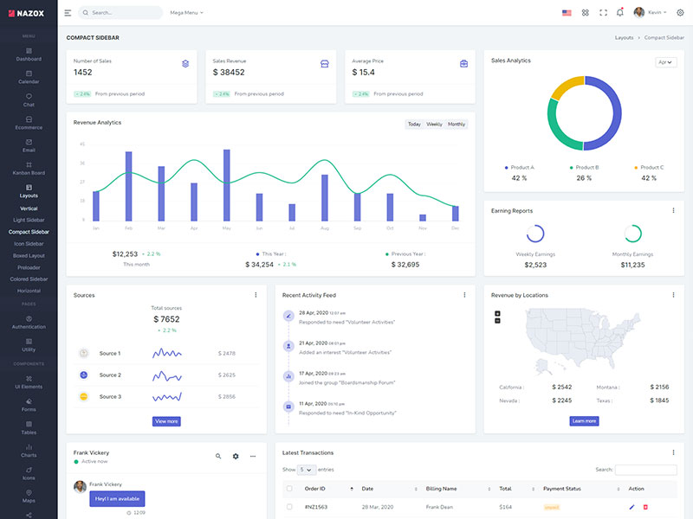Open the Mega Menu dropdown
The height and width of the screenshot is (519, 693).
pos(186,13)
